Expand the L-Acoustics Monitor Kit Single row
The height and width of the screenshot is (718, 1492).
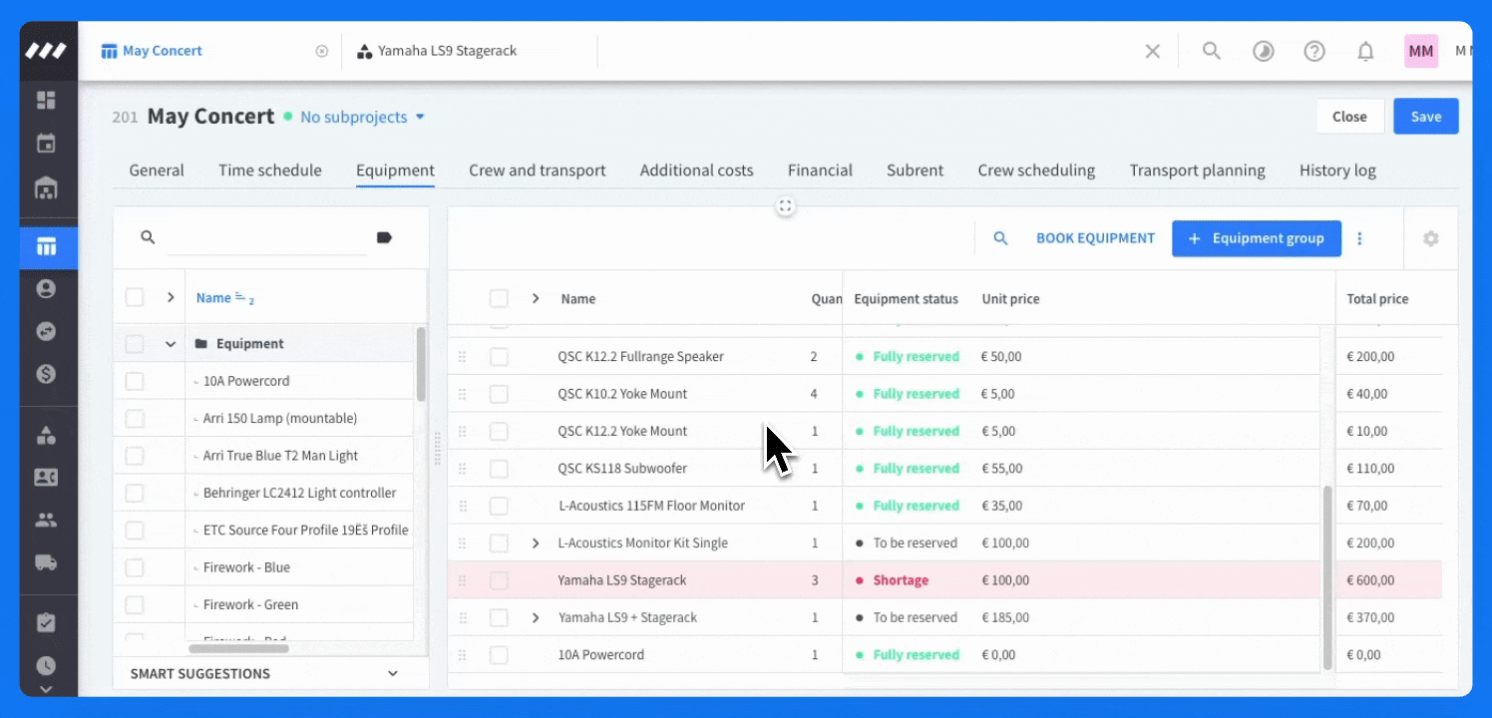[536, 542]
